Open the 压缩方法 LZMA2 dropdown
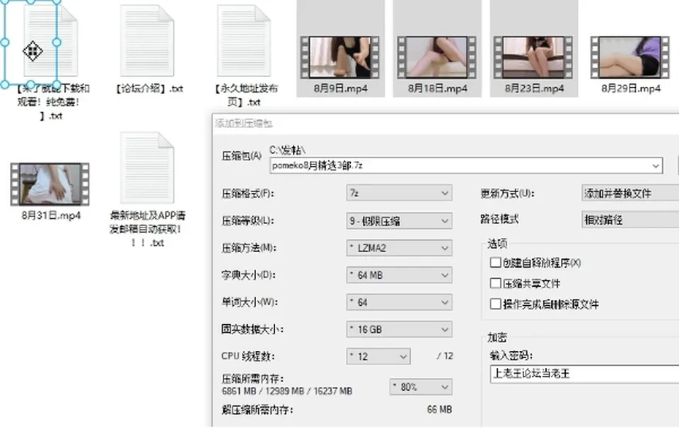679x428 pixels. pos(399,248)
